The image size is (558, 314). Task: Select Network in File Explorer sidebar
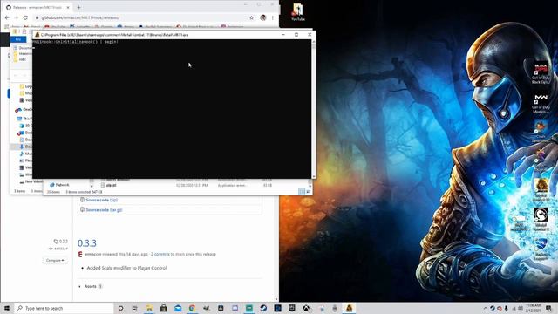pos(62,185)
